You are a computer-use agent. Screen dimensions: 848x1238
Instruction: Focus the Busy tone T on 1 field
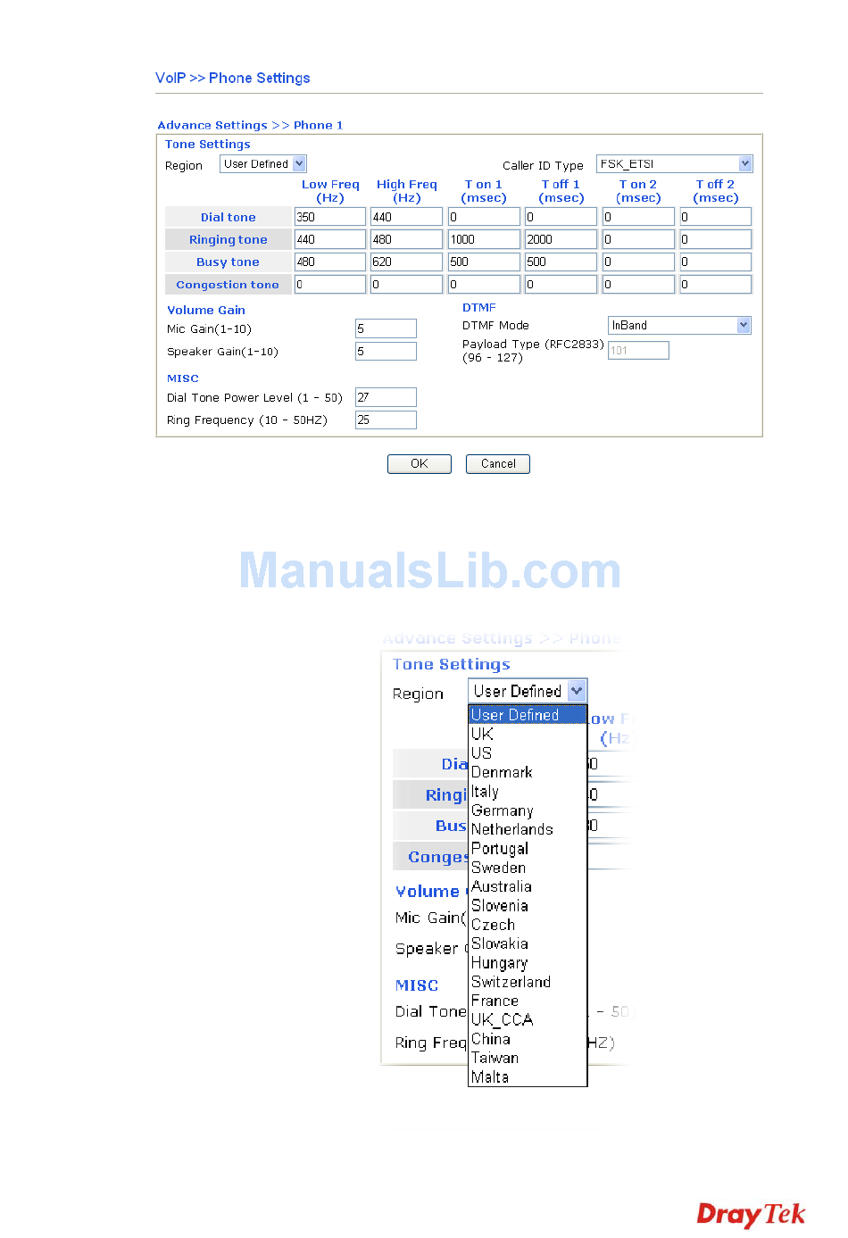[x=485, y=262]
